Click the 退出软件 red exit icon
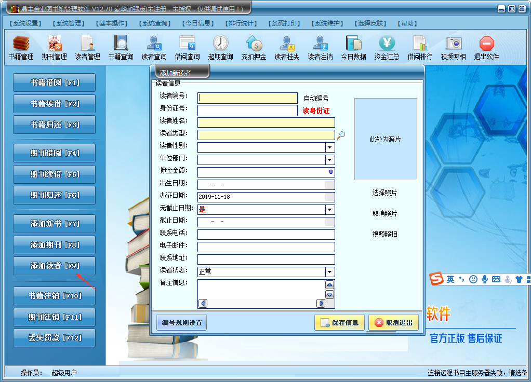The width and height of the screenshot is (531, 382). pos(486,43)
